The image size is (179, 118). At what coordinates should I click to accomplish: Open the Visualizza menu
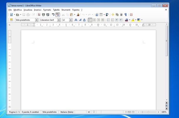click(28, 10)
